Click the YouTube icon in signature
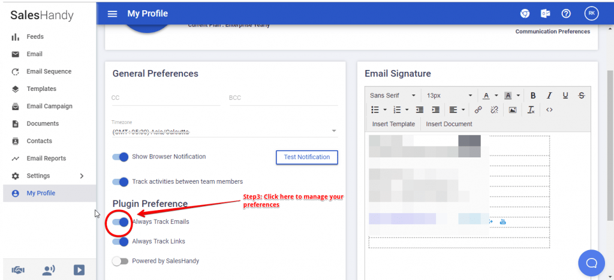 (503, 222)
